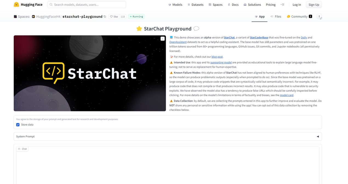The image size is (348, 184).
Task: Click the Community folder icon
Action: 288,16
